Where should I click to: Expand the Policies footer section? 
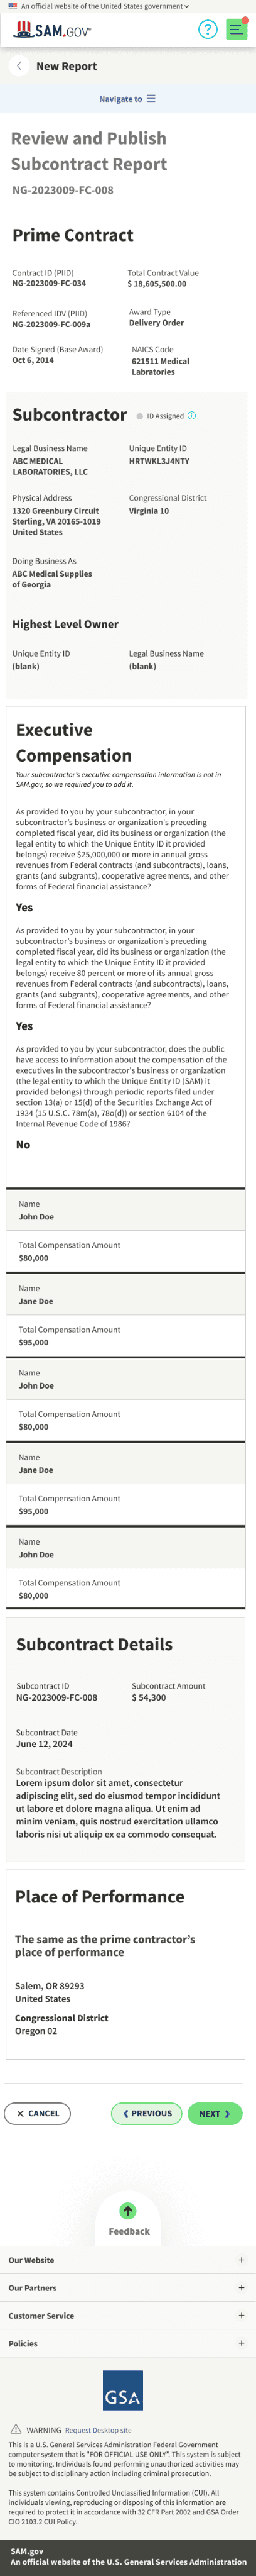[127, 2343]
